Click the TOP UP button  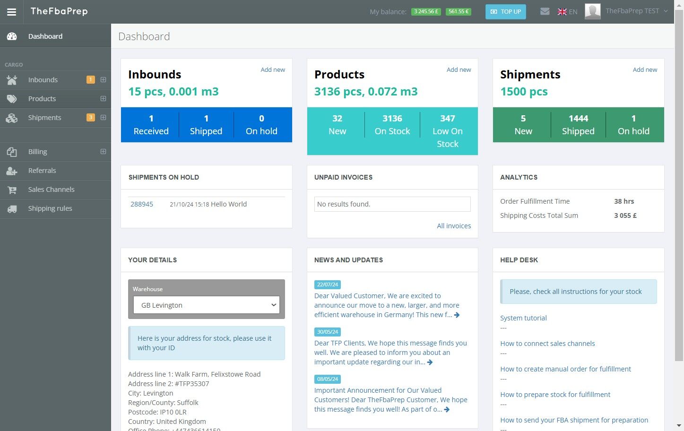tap(506, 12)
